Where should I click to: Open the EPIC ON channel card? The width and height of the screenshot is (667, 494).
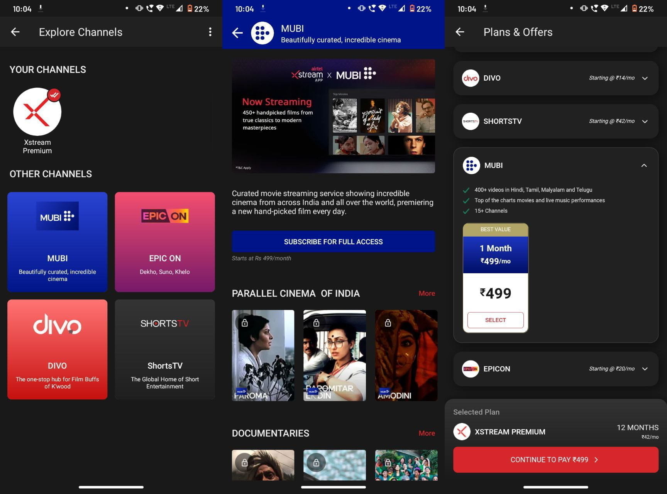(x=165, y=242)
